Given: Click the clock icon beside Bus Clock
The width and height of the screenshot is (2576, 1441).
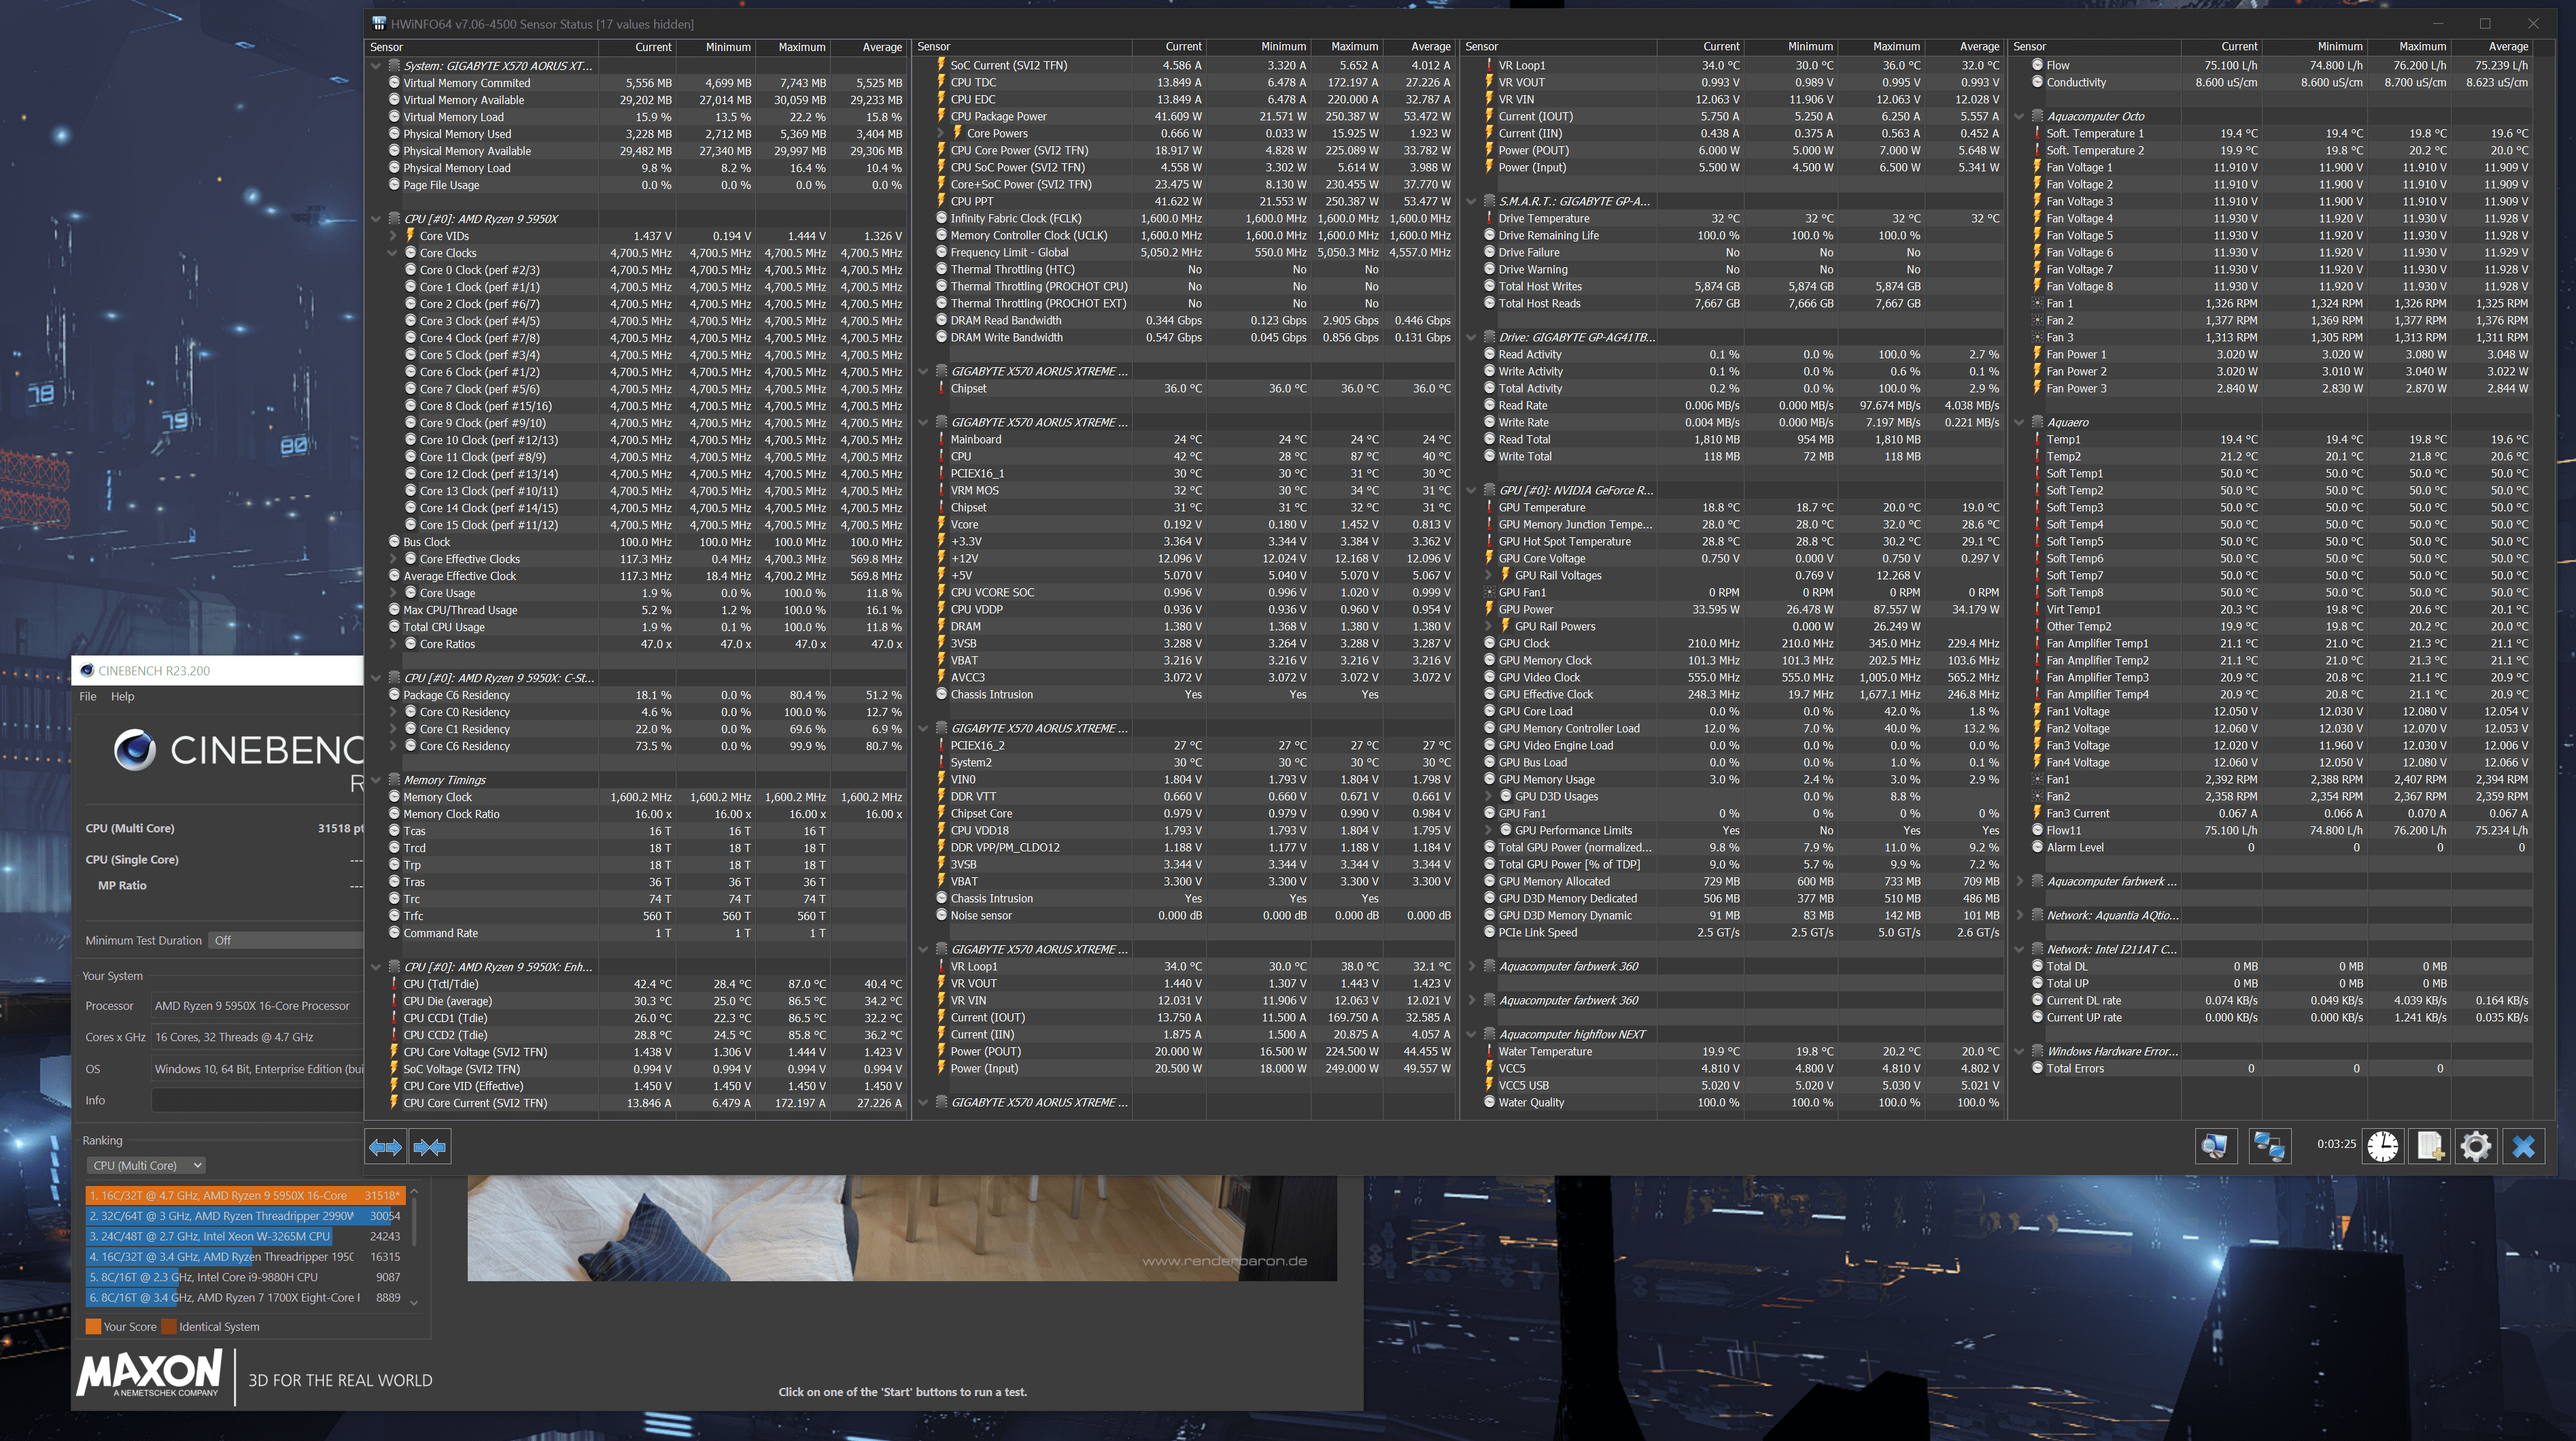Looking at the screenshot, I should coord(394,542).
